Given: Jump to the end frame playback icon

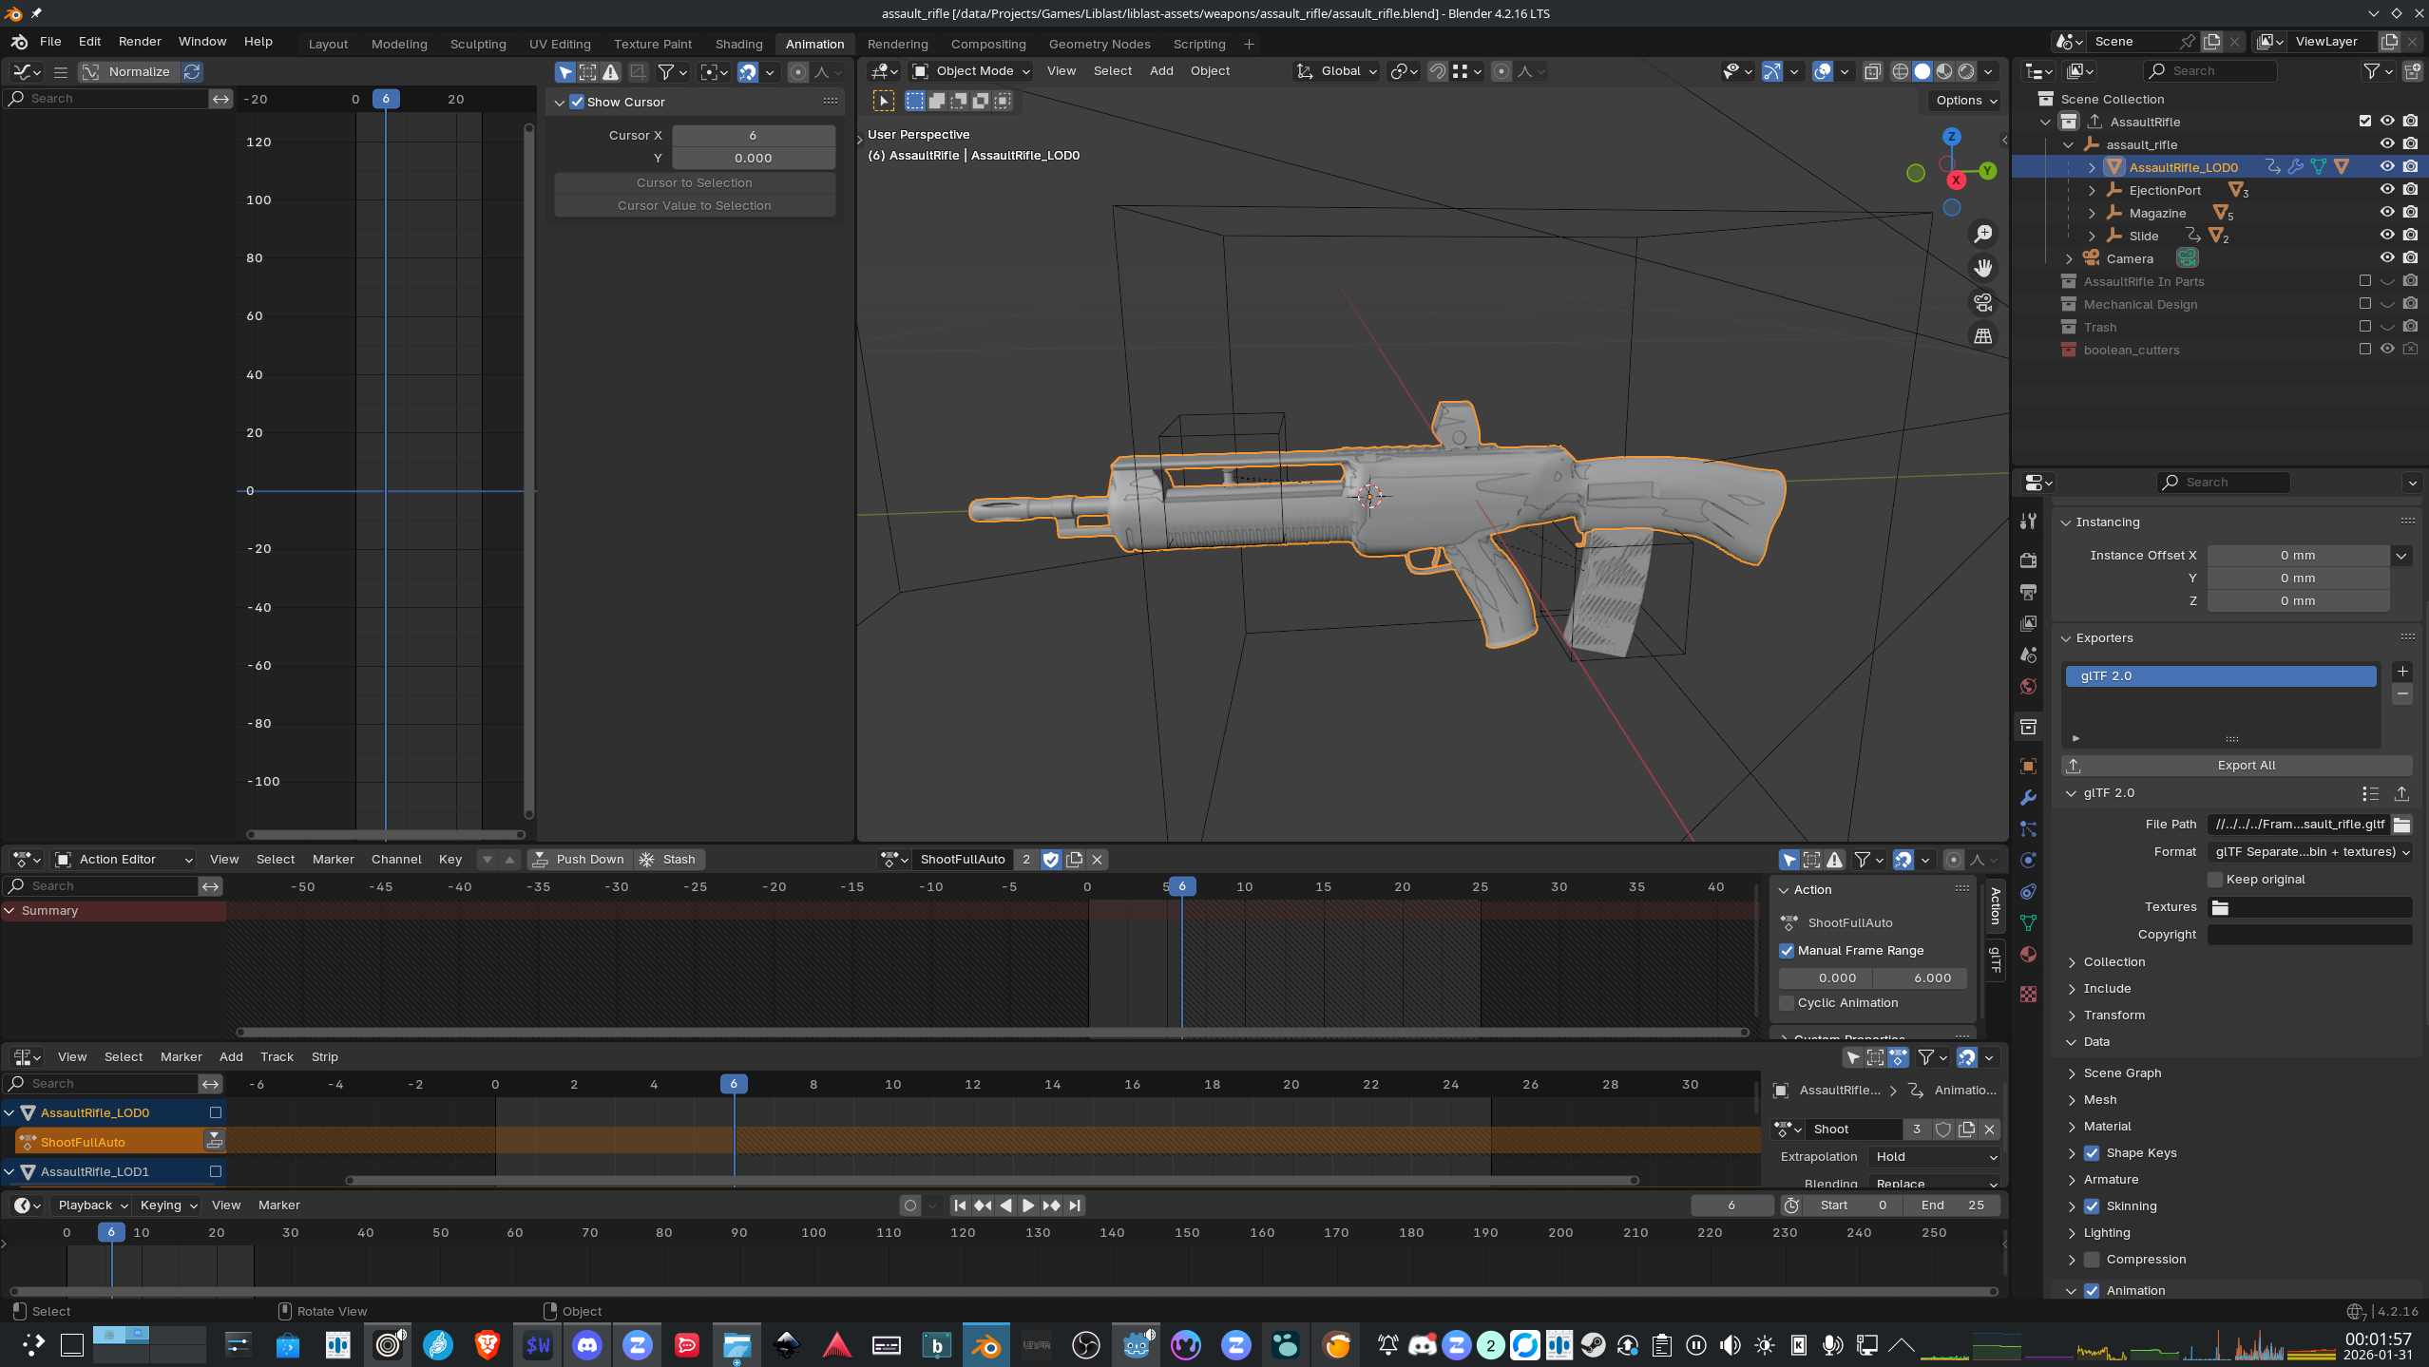Looking at the screenshot, I should click(1075, 1206).
